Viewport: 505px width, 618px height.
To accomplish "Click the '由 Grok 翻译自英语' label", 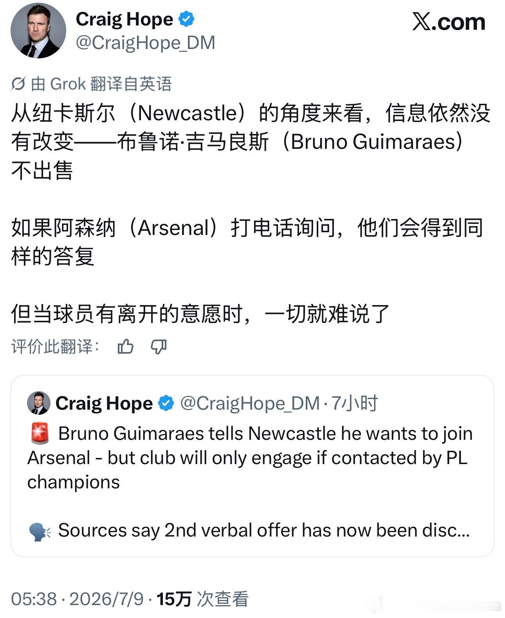I will tap(101, 84).
